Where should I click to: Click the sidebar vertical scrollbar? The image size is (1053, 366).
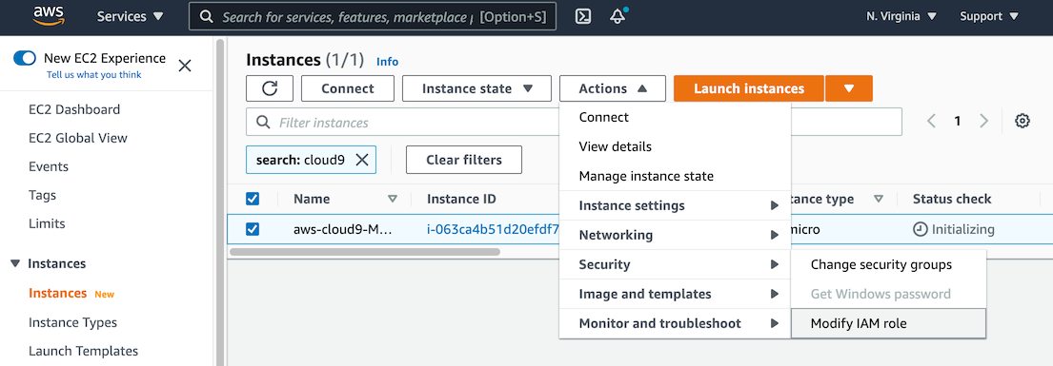(219, 202)
